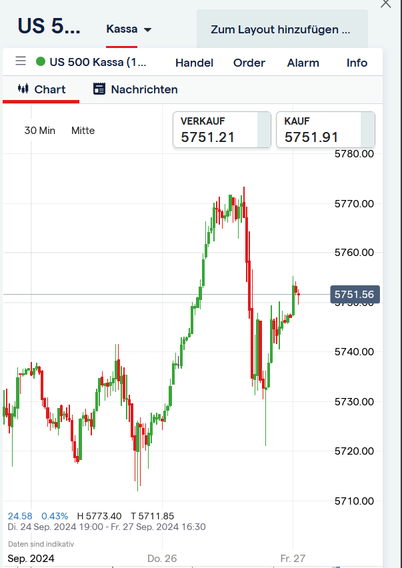Click the newspaper icon beside Nachrichten
This screenshot has height=568, width=402.
click(x=100, y=89)
